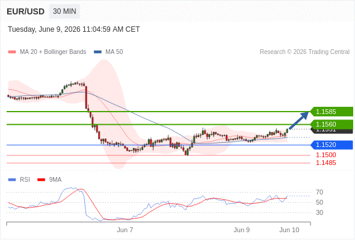The width and height of the screenshot is (355, 240).
Task: Select the 1.1585 green resistance tag
Action: (332, 112)
